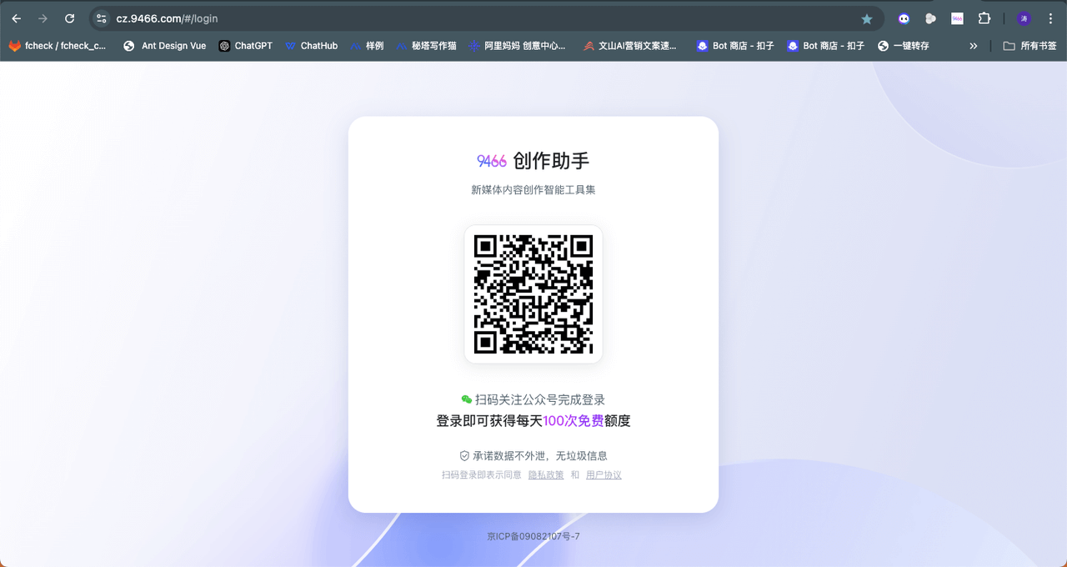Open the 所有书签 folder
This screenshot has width=1067, height=567.
[1029, 46]
